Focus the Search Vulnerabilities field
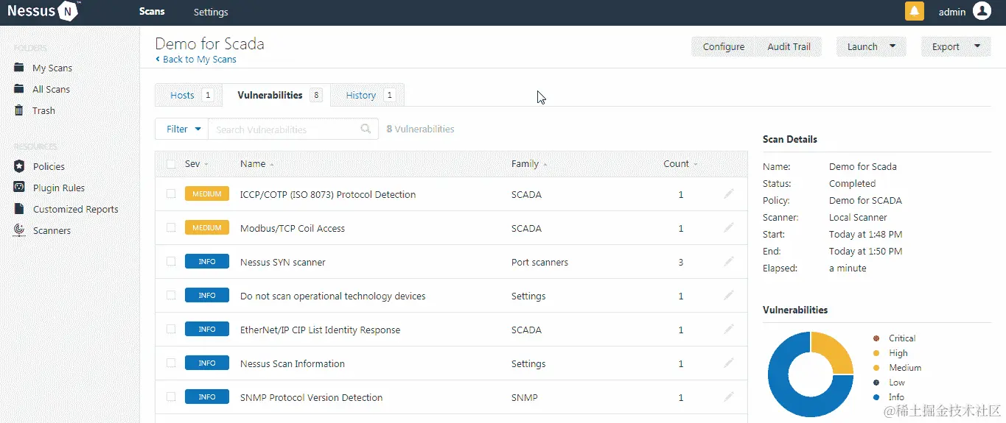 pos(293,129)
